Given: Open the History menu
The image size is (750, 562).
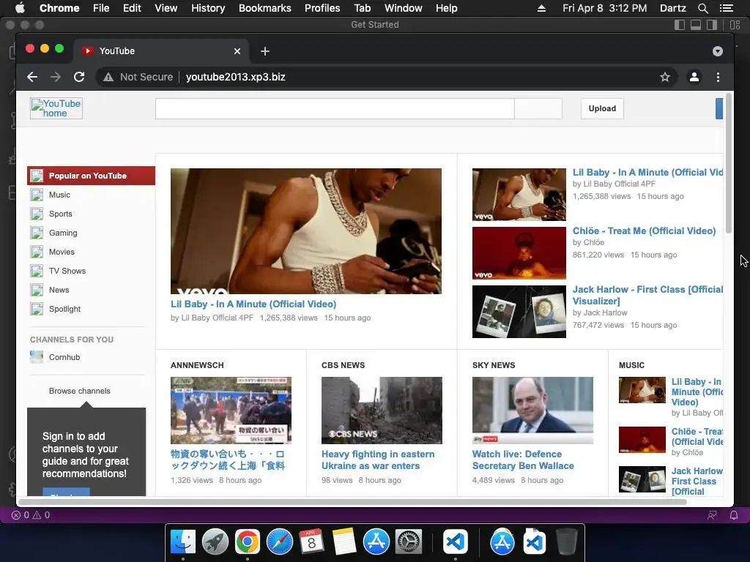Looking at the screenshot, I should point(208,8).
